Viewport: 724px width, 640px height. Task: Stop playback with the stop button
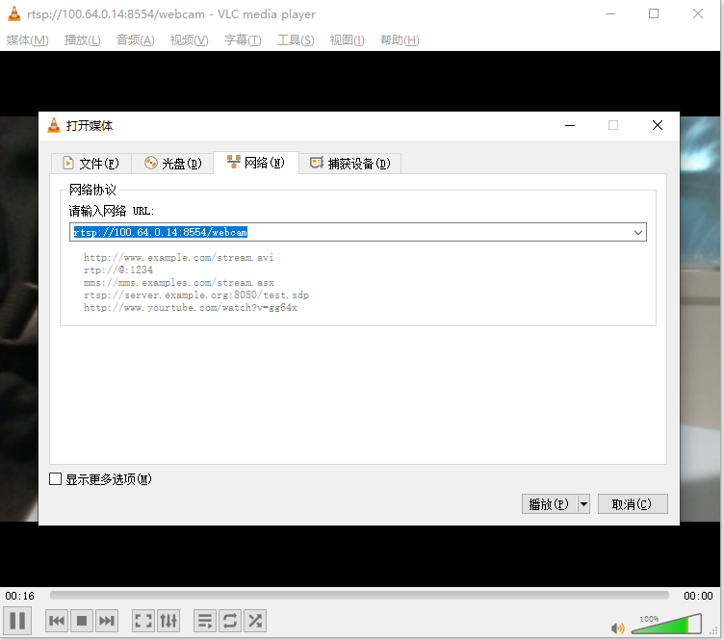82,621
